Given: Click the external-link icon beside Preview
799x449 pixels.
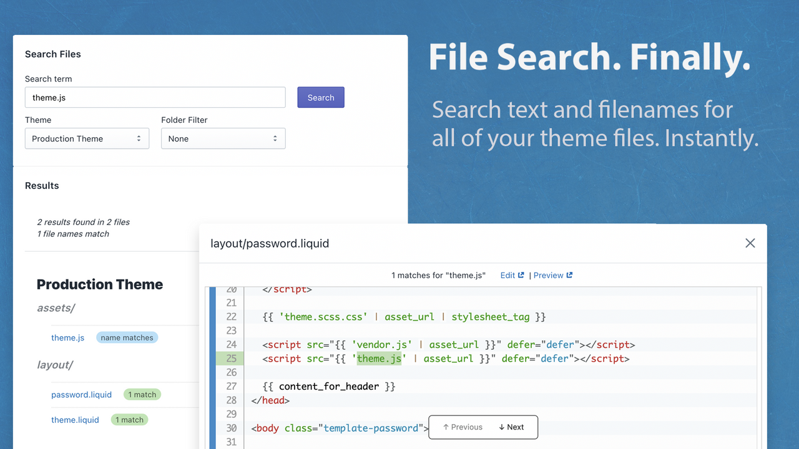Looking at the screenshot, I should (x=569, y=274).
